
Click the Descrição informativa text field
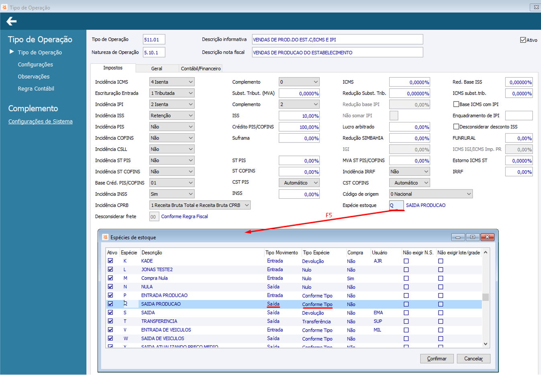click(337, 40)
